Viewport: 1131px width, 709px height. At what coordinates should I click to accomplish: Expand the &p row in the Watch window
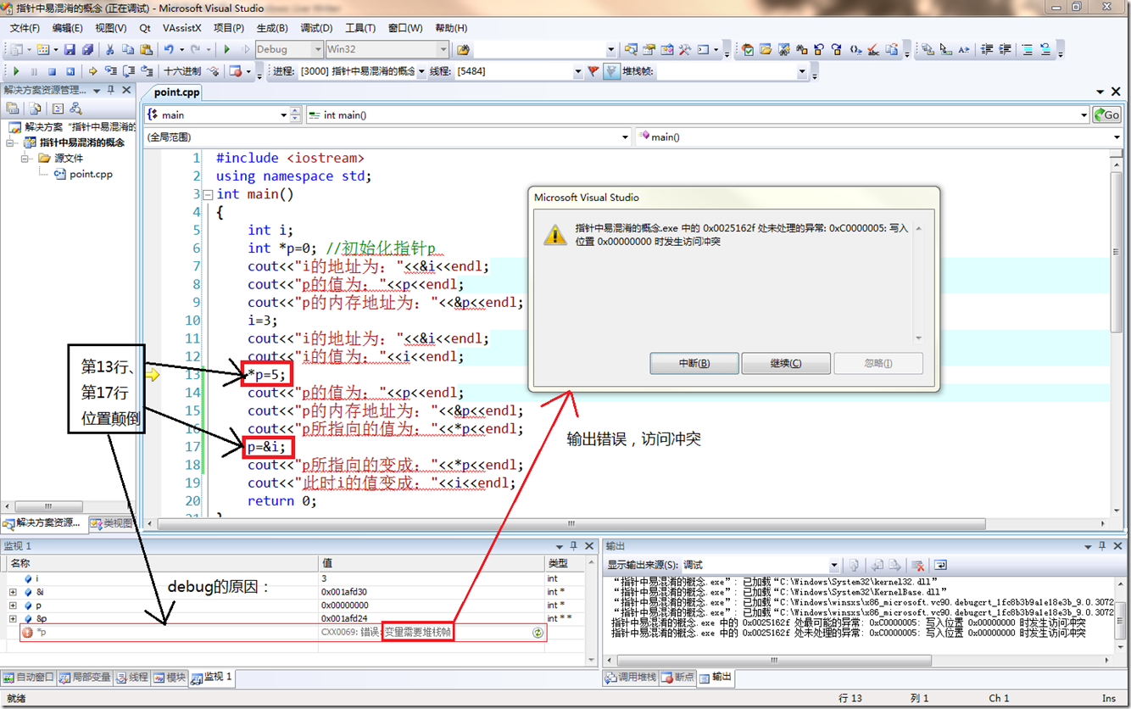13,619
